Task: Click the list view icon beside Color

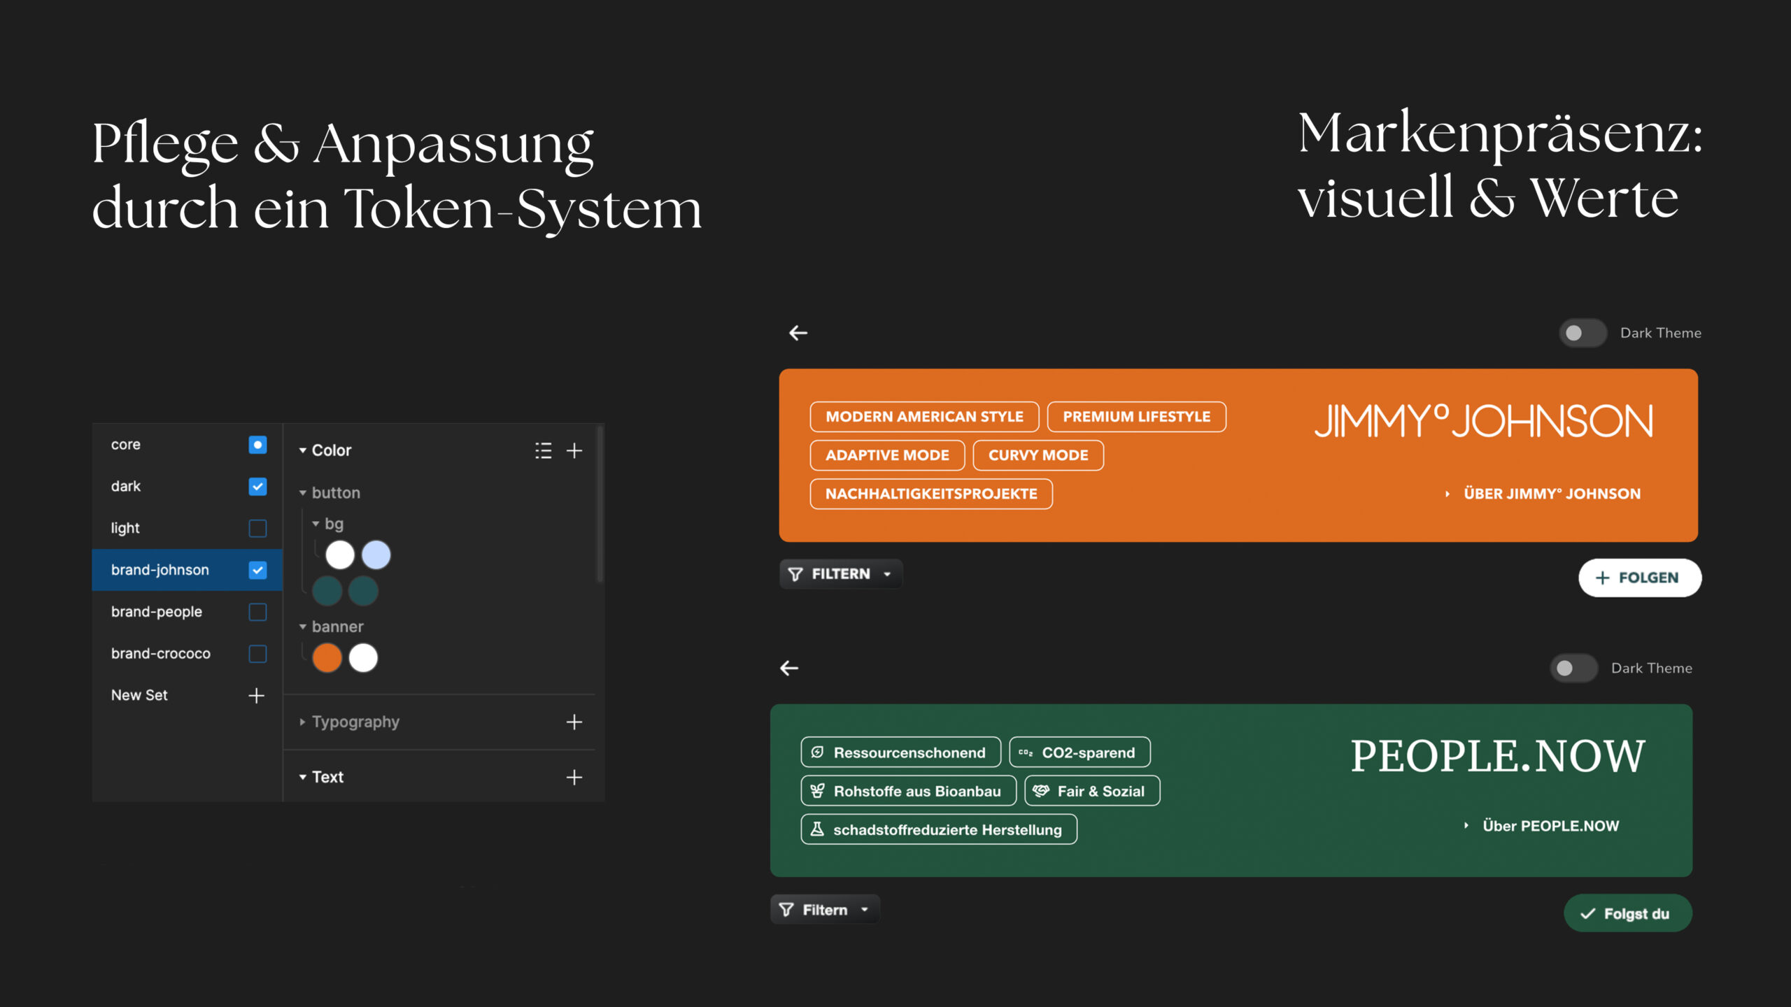Action: [x=543, y=450]
